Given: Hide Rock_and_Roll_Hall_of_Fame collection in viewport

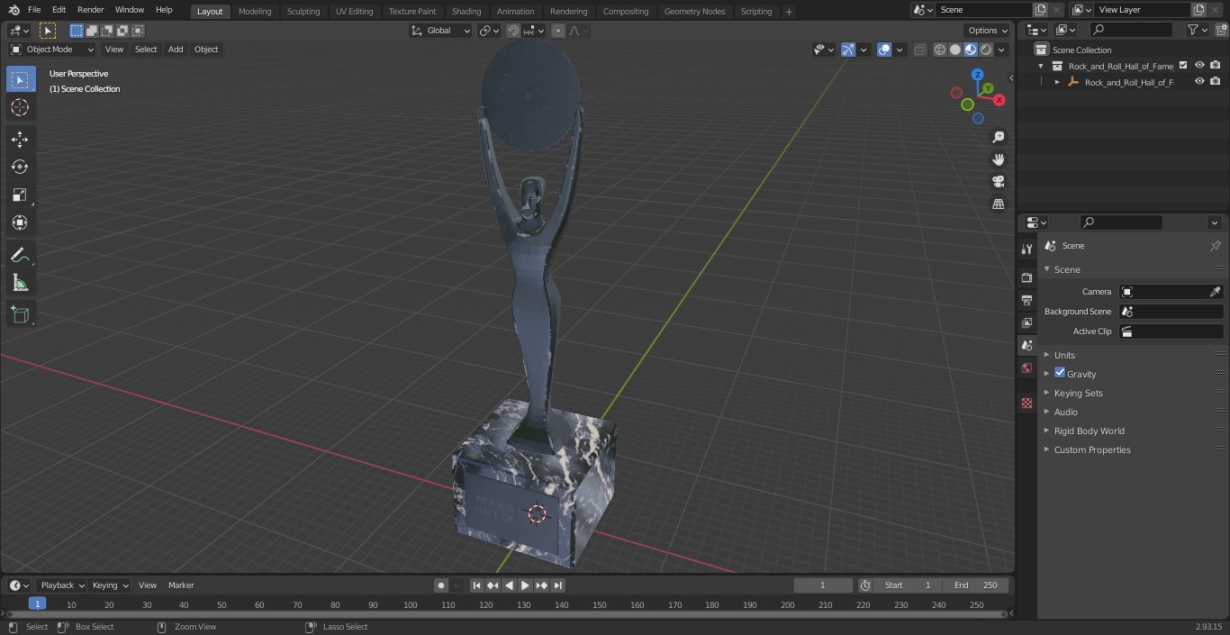Looking at the screenshot, I should click(x=1199, y=66).
